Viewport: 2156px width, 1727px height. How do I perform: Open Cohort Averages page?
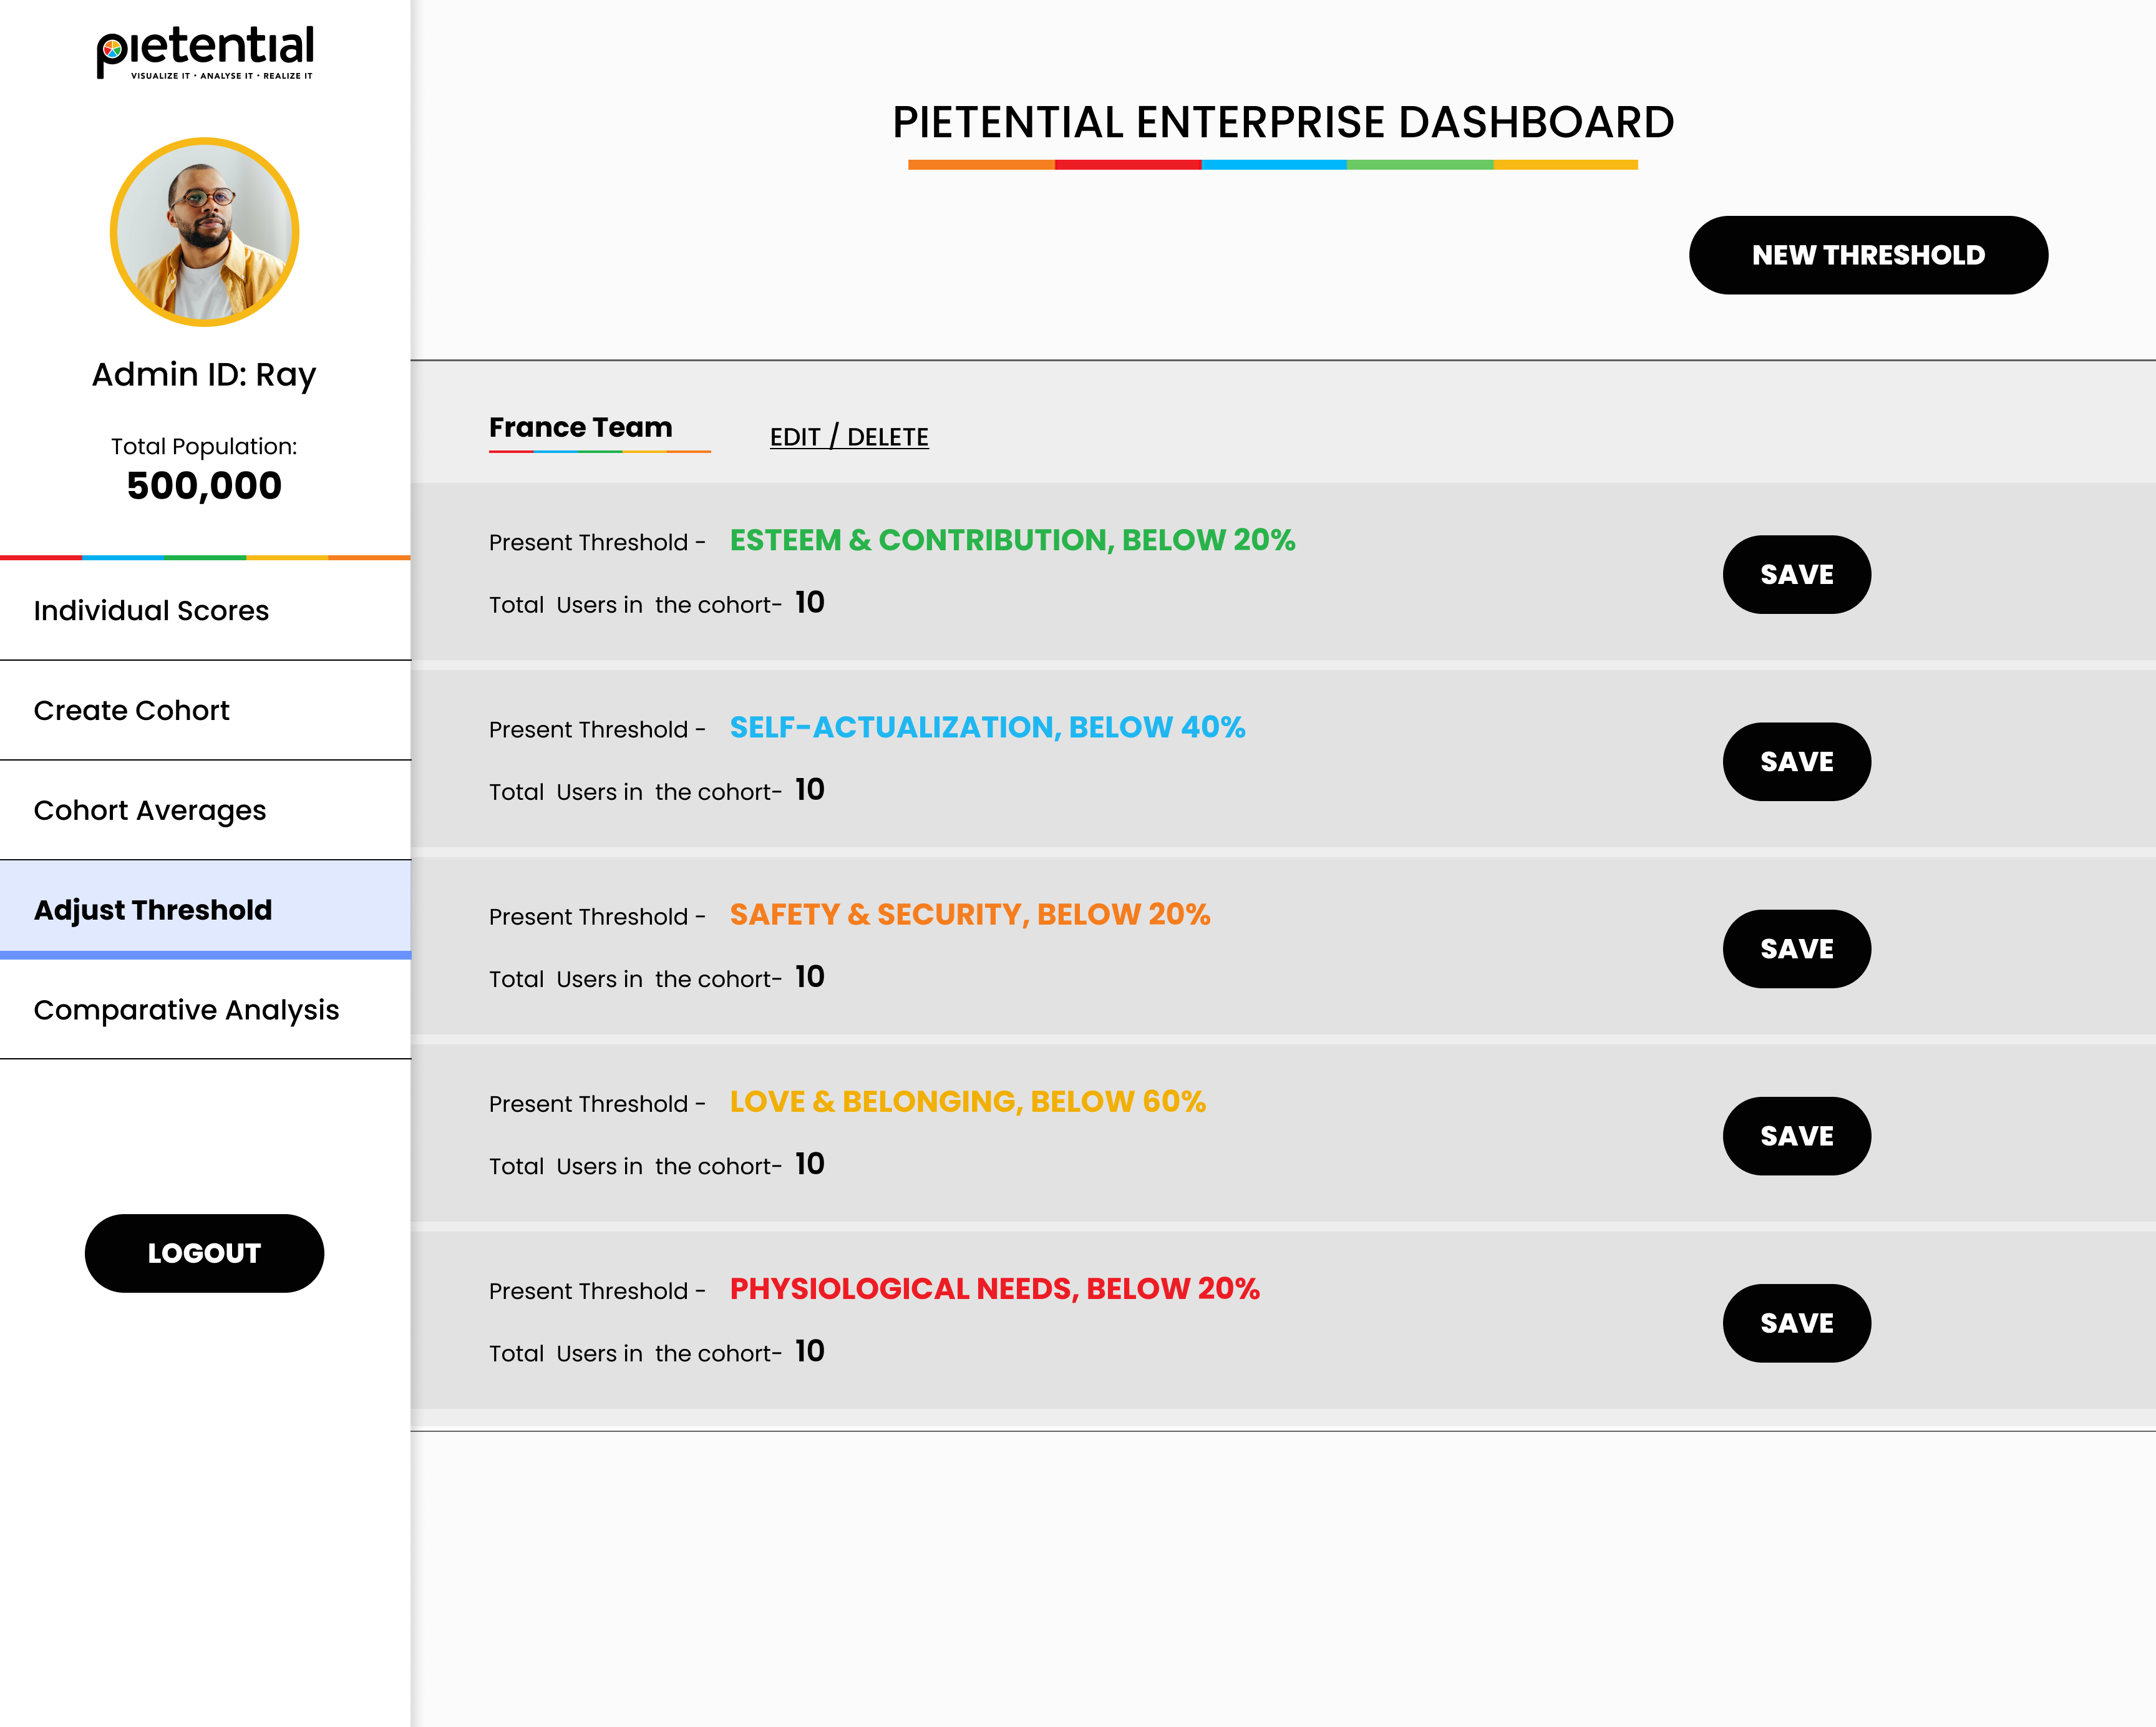pos(150,810)
